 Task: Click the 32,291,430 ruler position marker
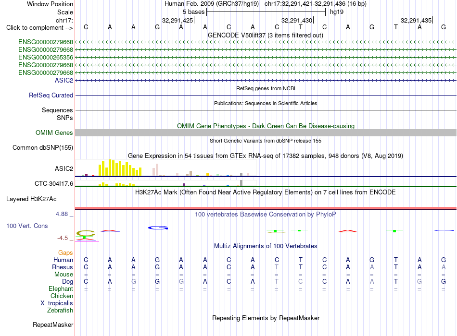coord(297,20)
